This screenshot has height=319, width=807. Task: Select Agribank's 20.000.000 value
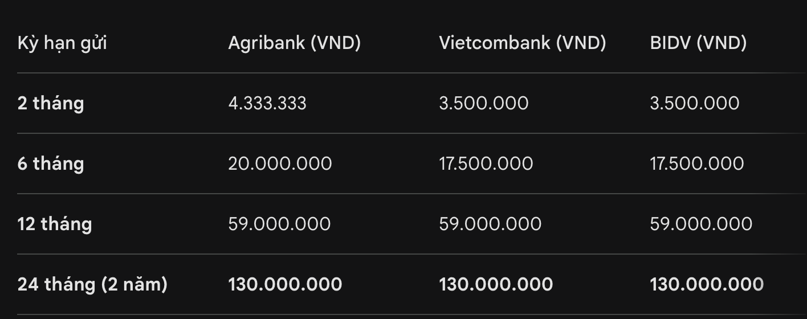pyautogui.click(x=280, y=163)
